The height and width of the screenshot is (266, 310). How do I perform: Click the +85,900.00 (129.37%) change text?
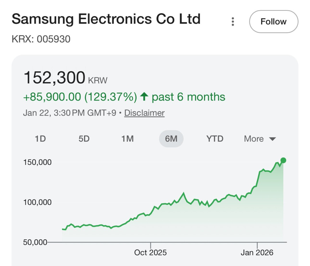pyautogui.click(x=80, y=97)
